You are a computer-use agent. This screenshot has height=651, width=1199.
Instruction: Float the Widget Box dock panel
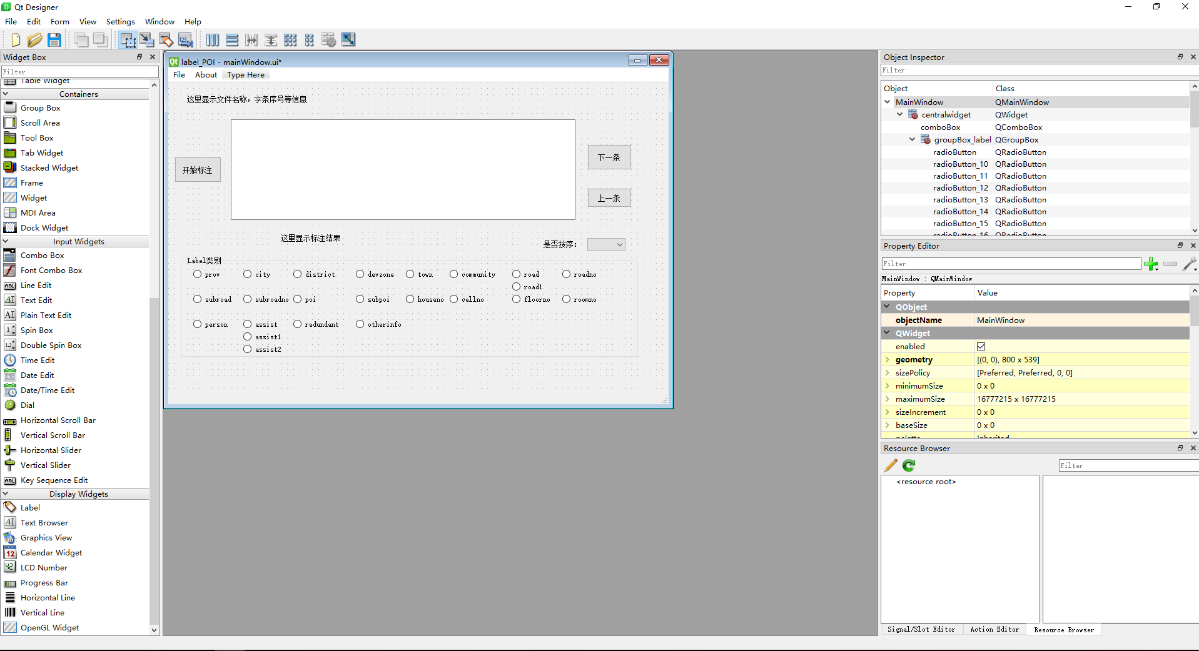[x=139, y=57]
